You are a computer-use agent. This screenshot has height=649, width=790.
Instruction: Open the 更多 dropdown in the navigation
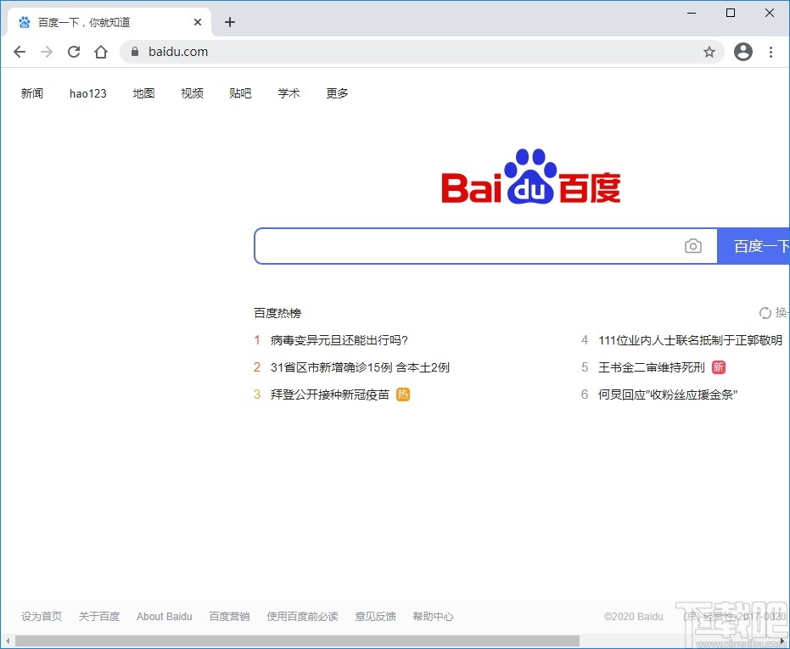[336, 93]
